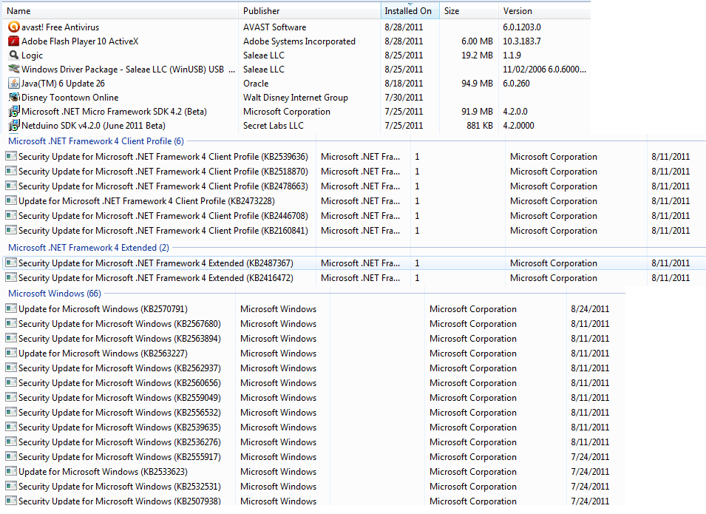706x514 pixels.
Task: Click the AVAST Software publisher cell
Action: click(x=275, y=27)
